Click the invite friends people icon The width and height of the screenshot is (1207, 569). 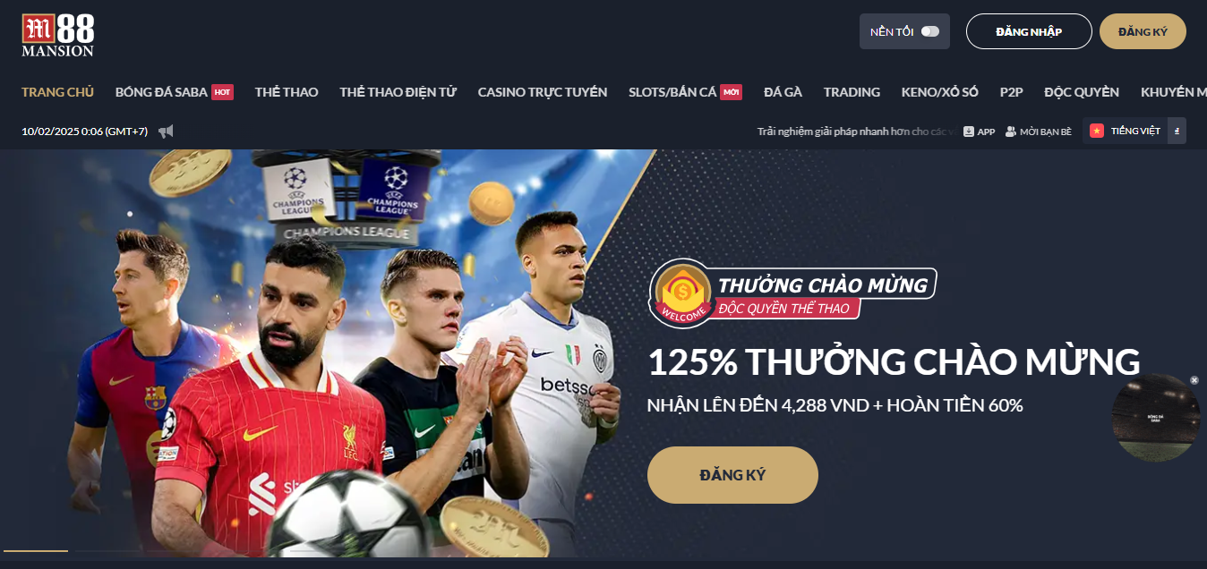1011,132
